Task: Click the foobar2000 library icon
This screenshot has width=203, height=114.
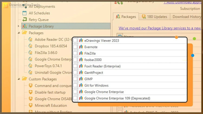Action: click(x=81, y=60)
